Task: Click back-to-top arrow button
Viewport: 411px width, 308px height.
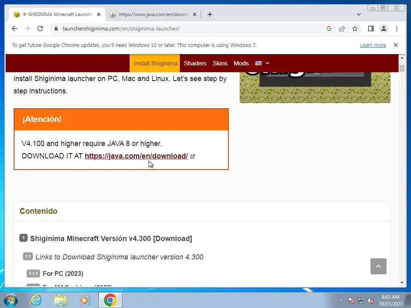Action: [378, 266]
